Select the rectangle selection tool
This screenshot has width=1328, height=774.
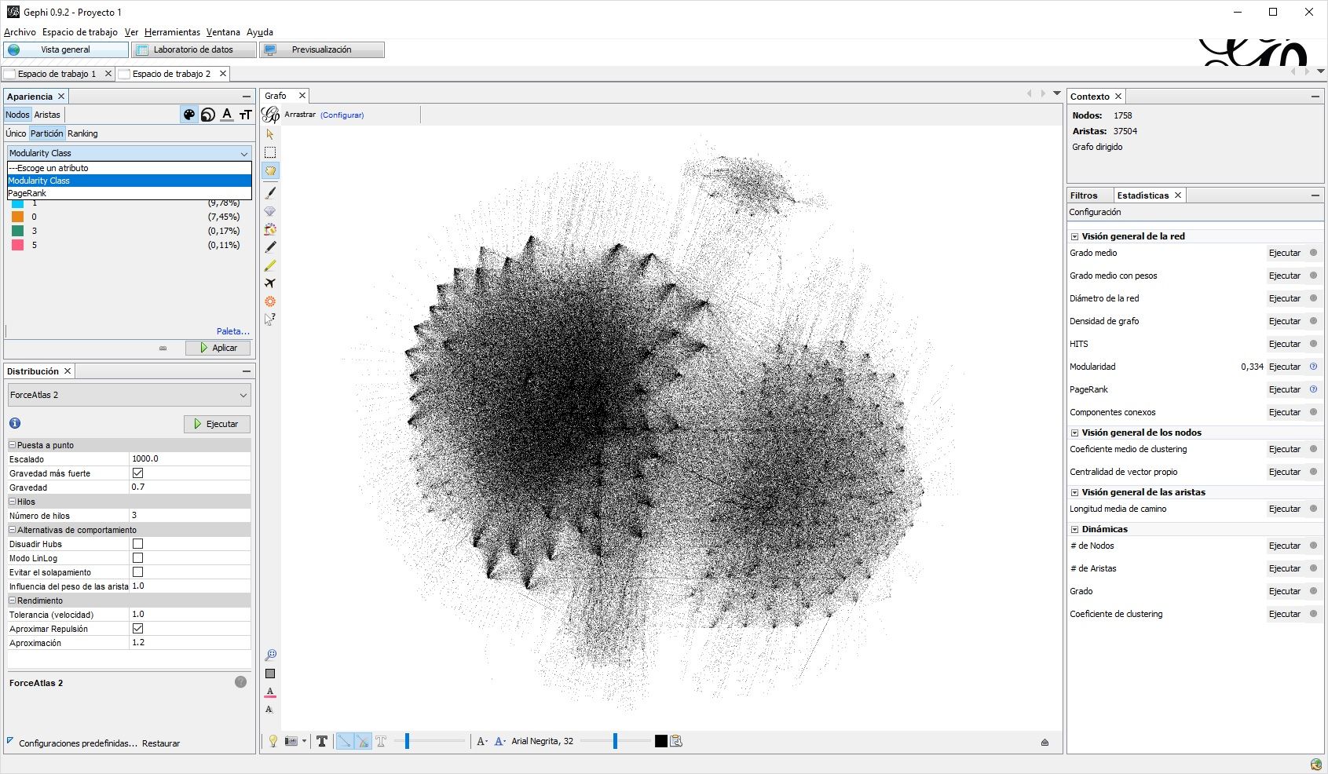tap(270, 152)
